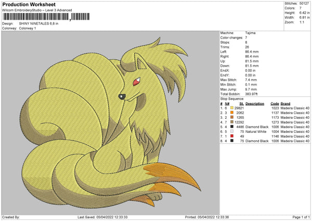The image size is (312, 221).
Task: Click the design name 'SHINY NINETALES 6,8 in'
Action: [38, 23]
